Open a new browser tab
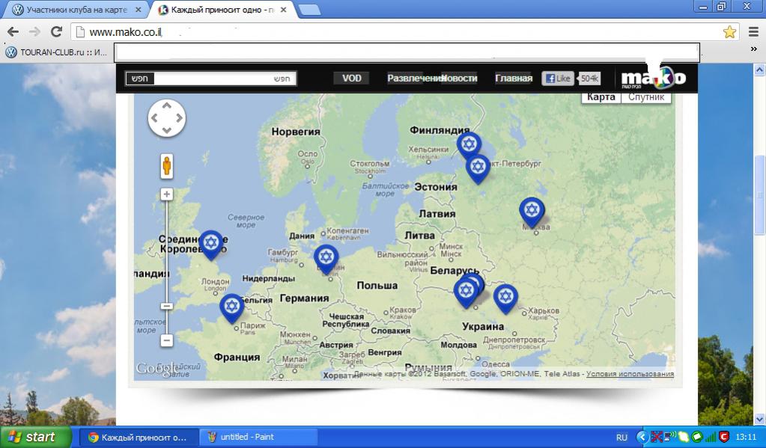The image size is (766, 448). tap(308, 10)
